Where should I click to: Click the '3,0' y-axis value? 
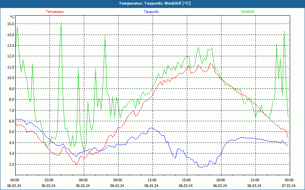click(11, 154)
